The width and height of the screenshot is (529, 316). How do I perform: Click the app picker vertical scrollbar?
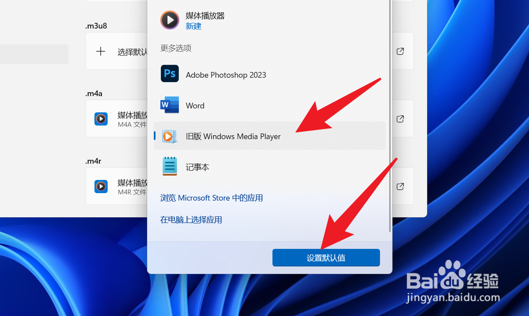tap(389, 116)
